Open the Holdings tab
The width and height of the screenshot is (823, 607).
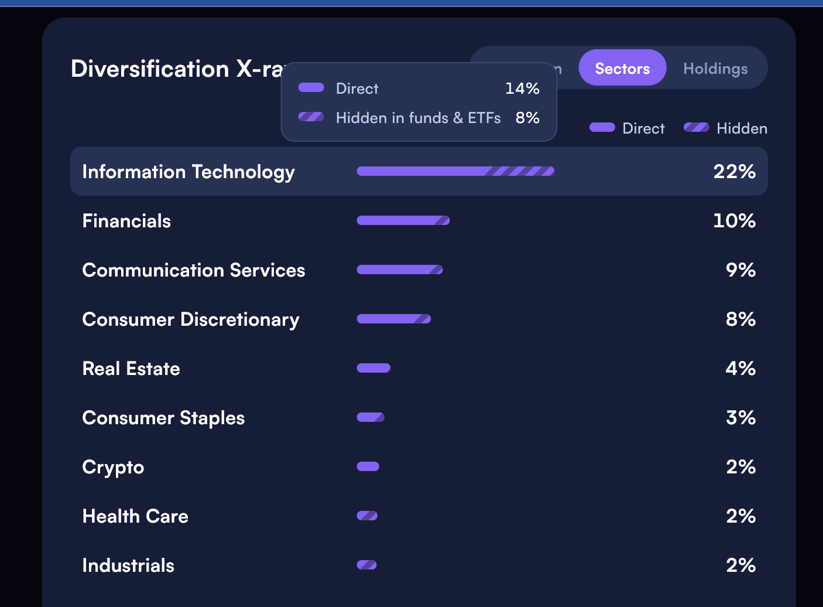pyautogui.click(x=715, y=69)
